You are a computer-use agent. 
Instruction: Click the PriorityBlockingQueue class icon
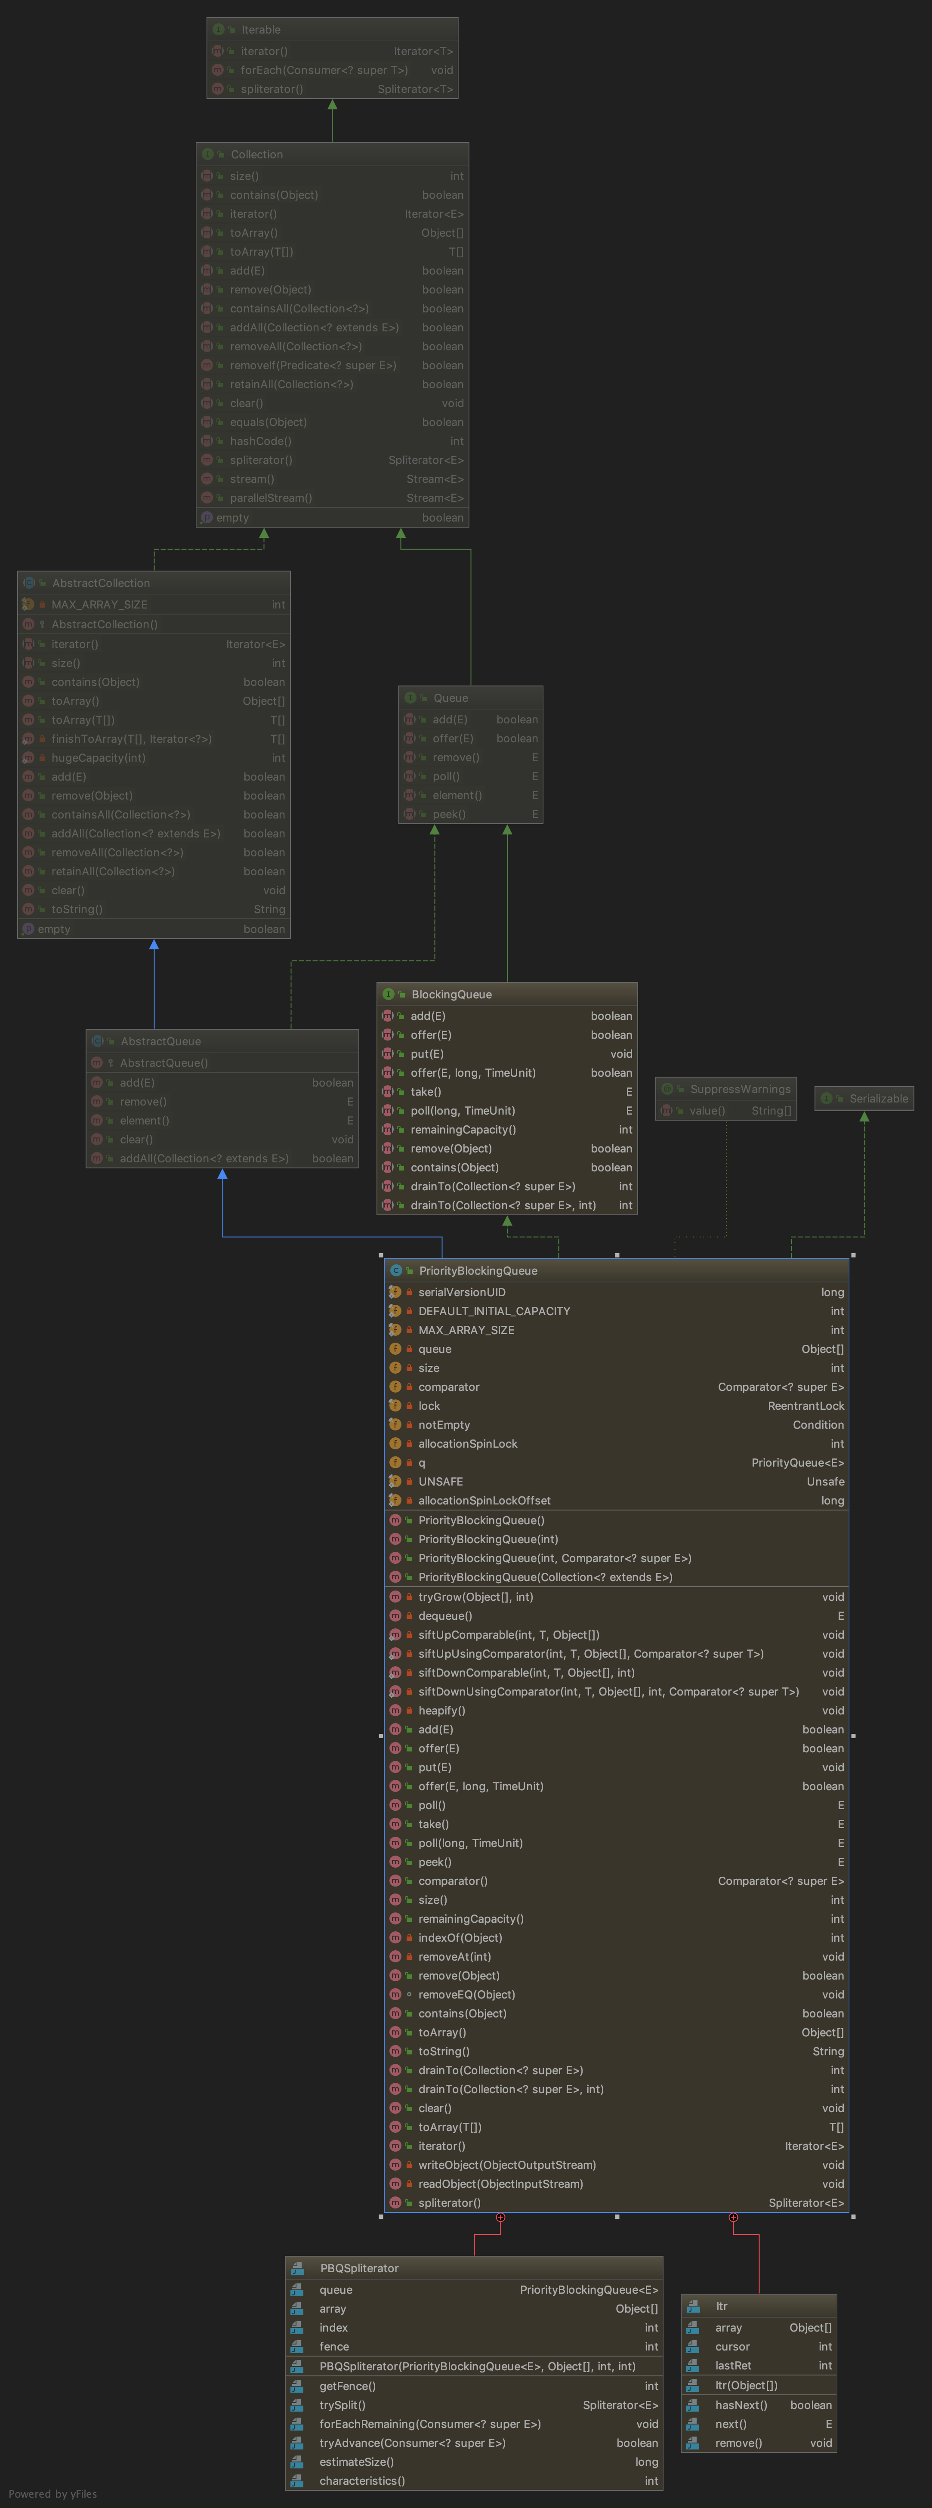(395, 1270)
